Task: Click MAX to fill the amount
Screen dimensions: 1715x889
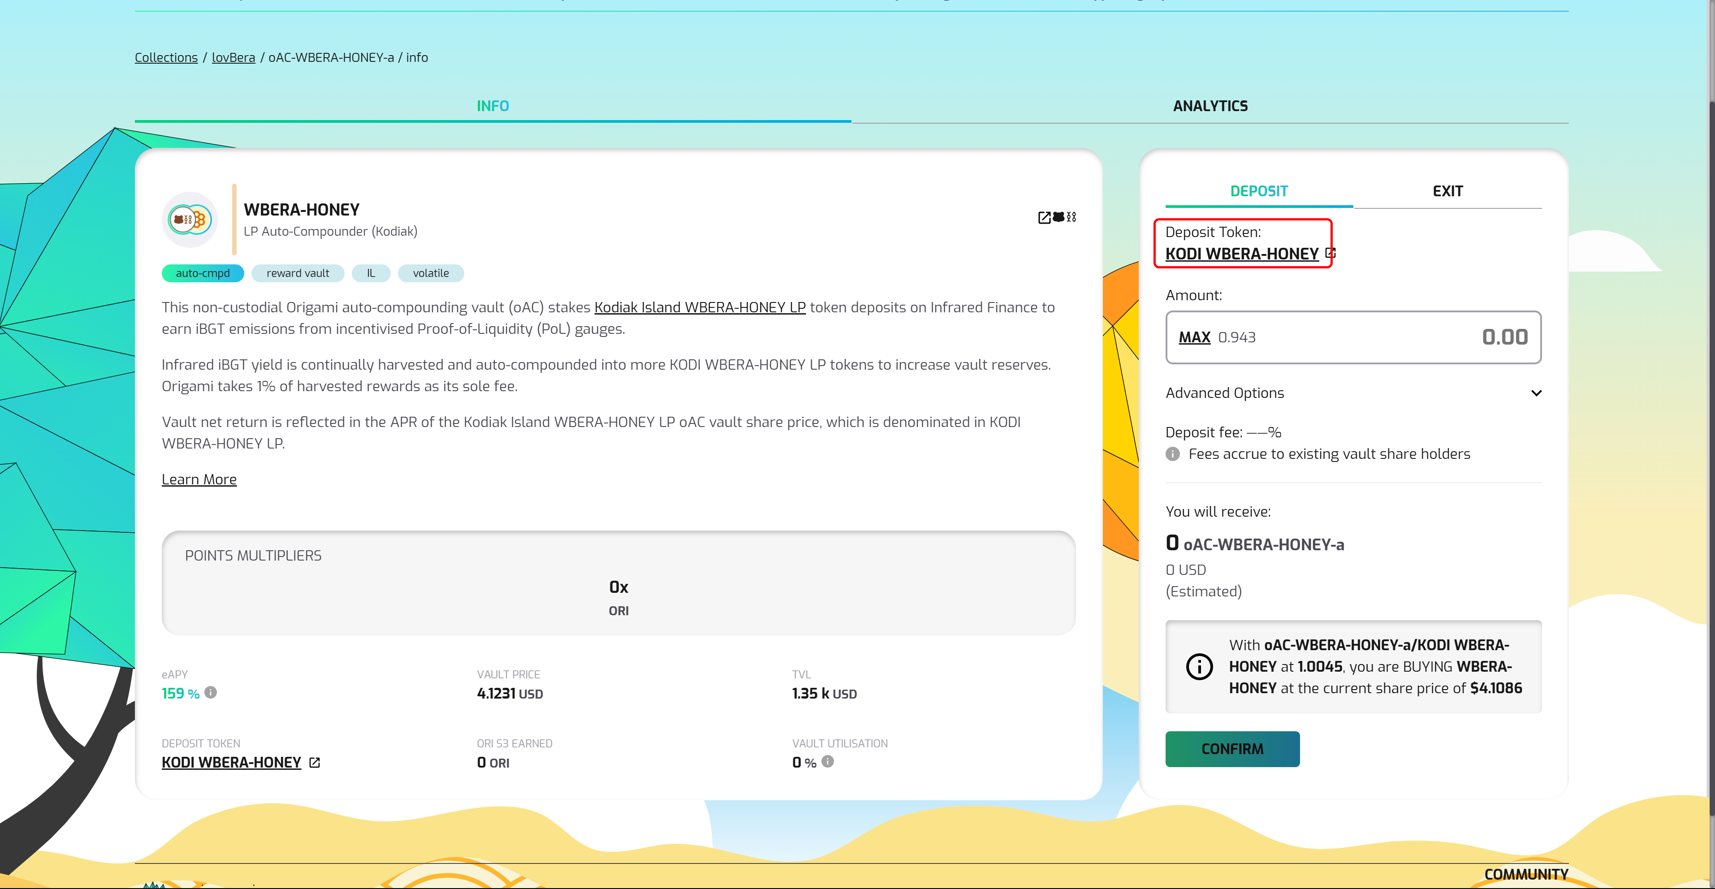Action: point(1194,337)
